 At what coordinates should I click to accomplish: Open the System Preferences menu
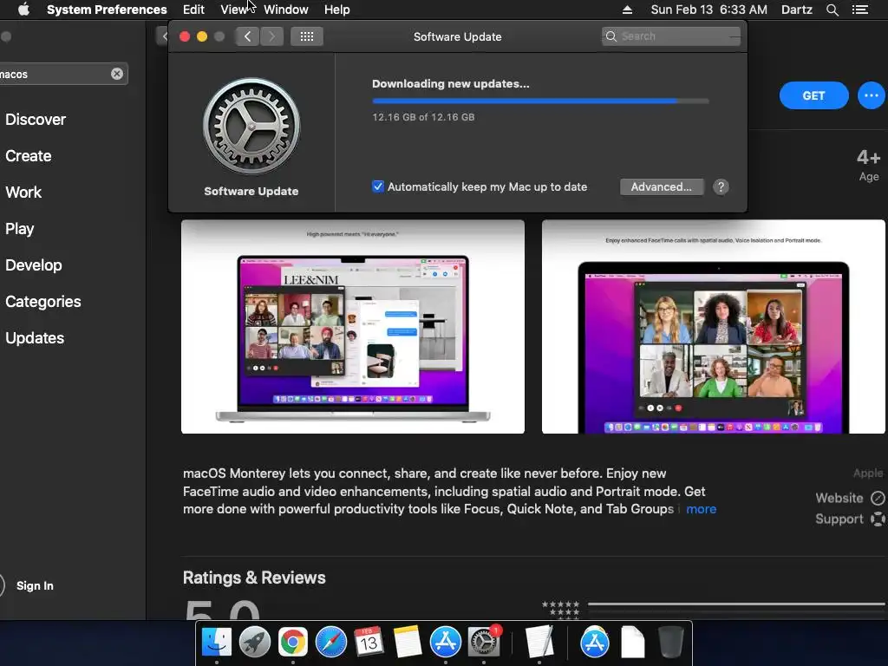(x=107, y=10)
